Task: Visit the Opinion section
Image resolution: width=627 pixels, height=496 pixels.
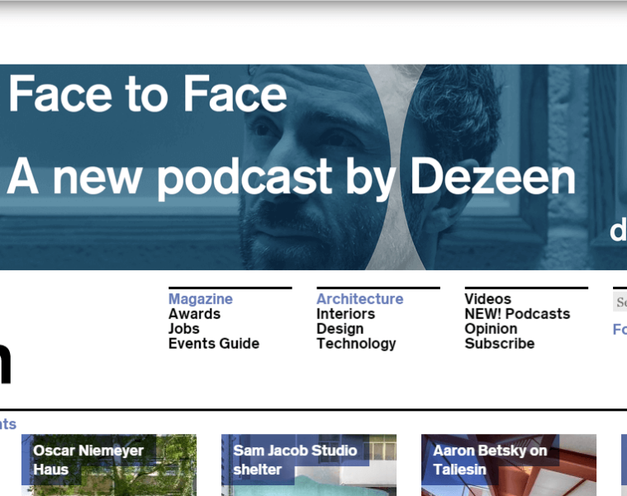Action: tap(491, 329)
